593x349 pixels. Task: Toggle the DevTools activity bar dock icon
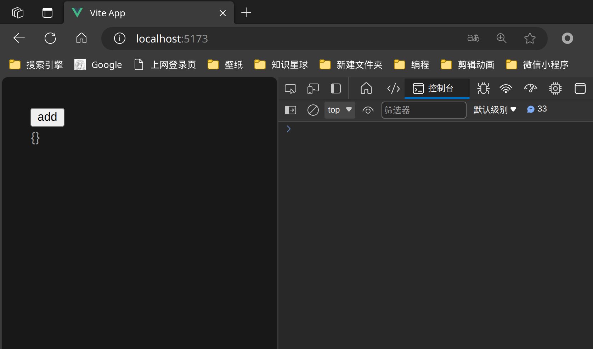pyautogui.click(x=335, y=88)
